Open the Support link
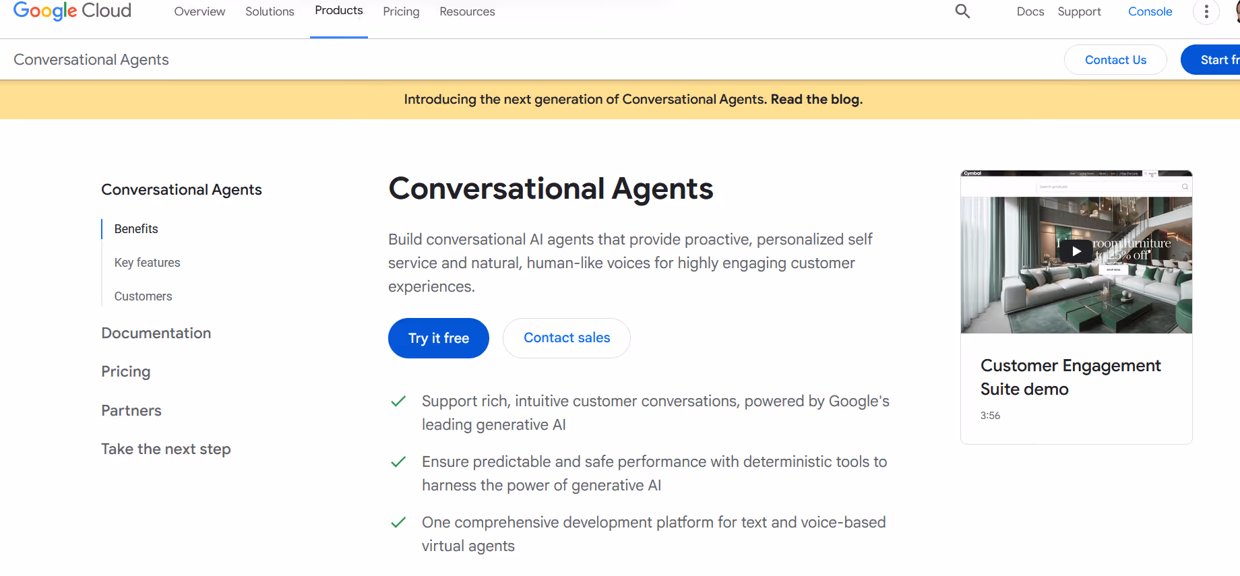Image resolution: width=1240 pixels, height=576 pixels. [x=1079, y=11]
